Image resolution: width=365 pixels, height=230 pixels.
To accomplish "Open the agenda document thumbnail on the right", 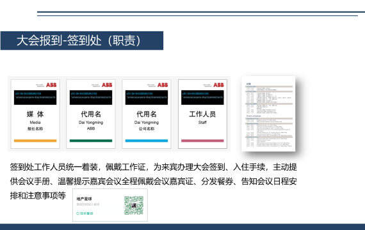I will point(268,114).
